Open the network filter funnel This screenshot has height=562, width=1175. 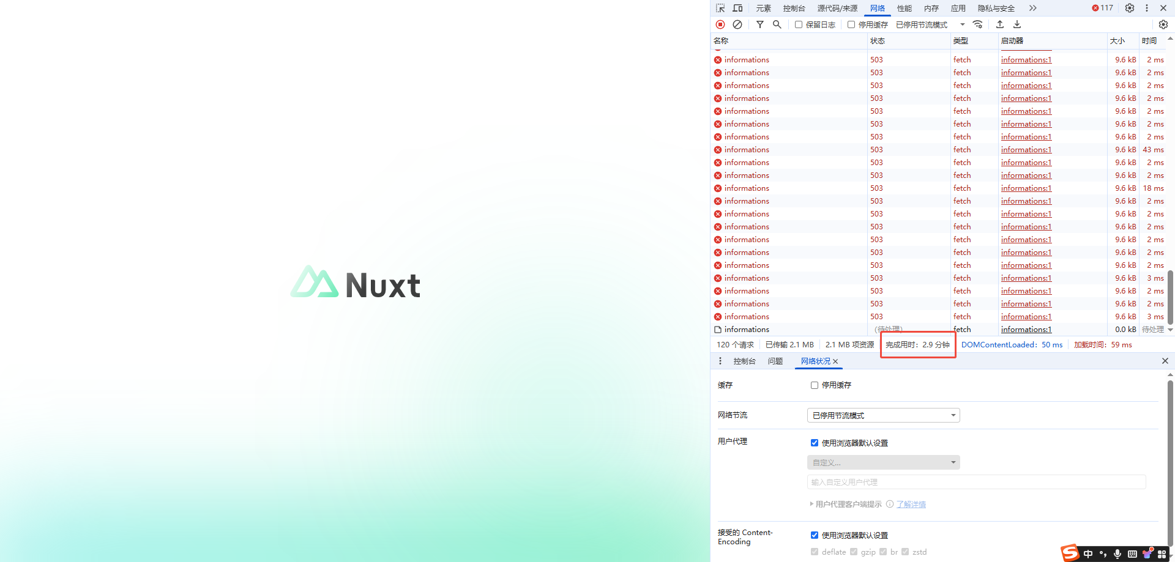click(x=759, y=24)
